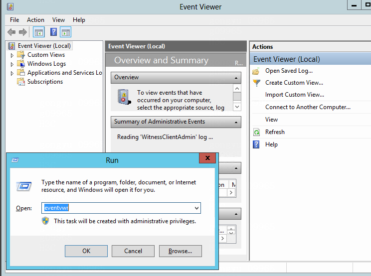Image resolution: width=371 pixels, height=276 pixels.
Task: Open the Help menu
Action: [x=79, y=20]
